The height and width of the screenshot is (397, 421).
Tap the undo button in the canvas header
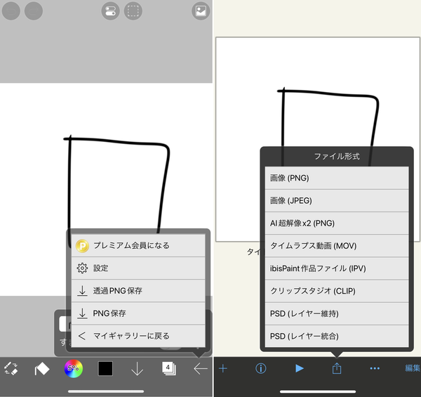[x=11, y=11]
